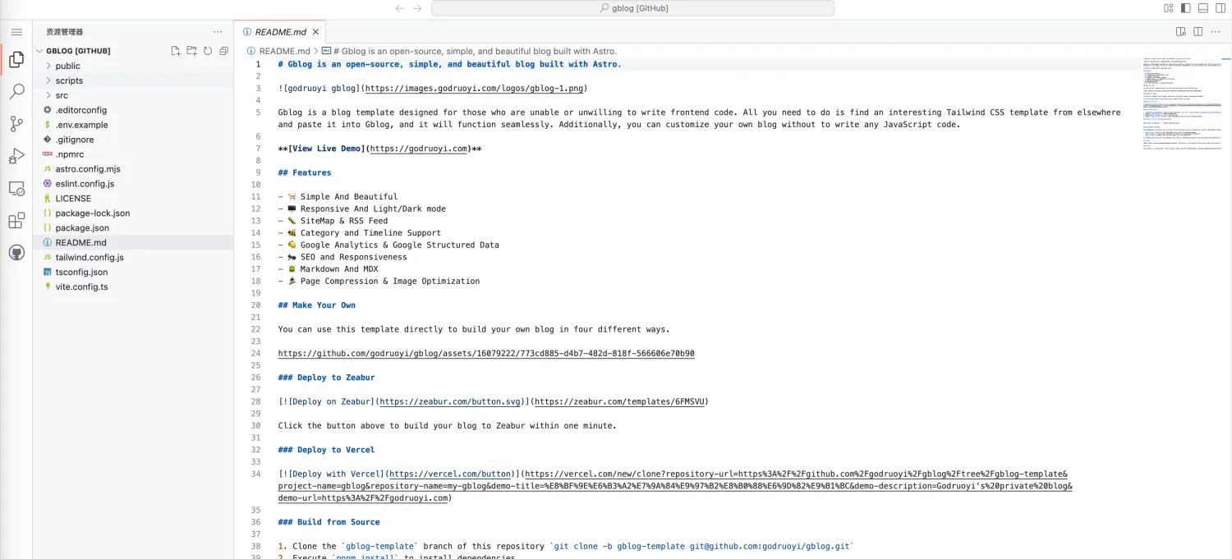Click the New Folder icon in explorer
1232x559 pixels.
(x=191, y=51)
